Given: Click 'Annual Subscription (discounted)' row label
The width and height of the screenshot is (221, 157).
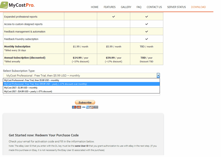Looking at the screenshot, I should [x=25, y=58].
